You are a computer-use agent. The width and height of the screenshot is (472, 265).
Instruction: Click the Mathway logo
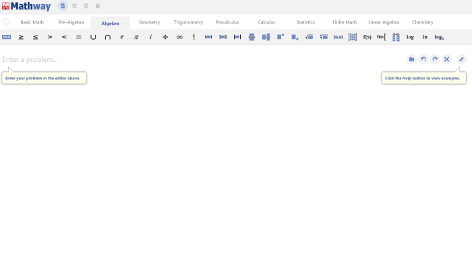[x=26, y=6]
